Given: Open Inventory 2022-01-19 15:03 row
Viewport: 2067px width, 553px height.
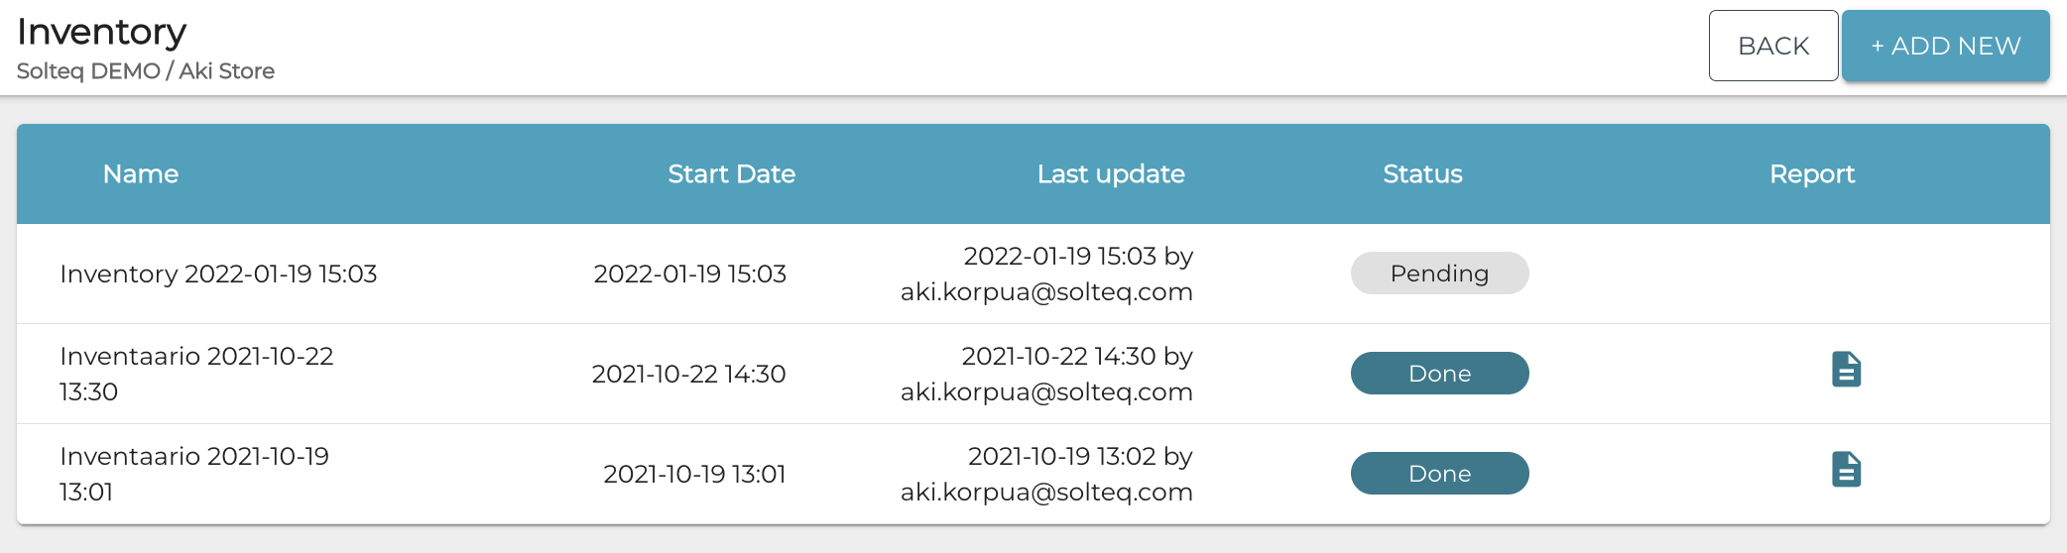Looking at the screenshot, I should coord(218,275).
